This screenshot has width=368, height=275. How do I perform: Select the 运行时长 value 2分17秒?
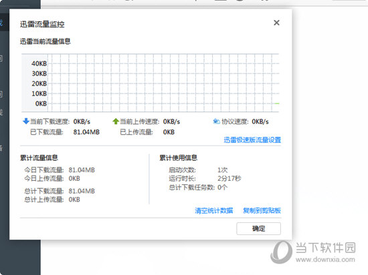click(229, 179)
